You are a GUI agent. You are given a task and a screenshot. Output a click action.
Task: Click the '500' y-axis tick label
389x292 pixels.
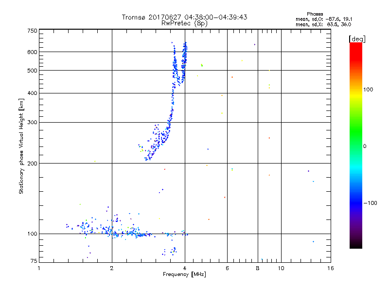(32, 71)
